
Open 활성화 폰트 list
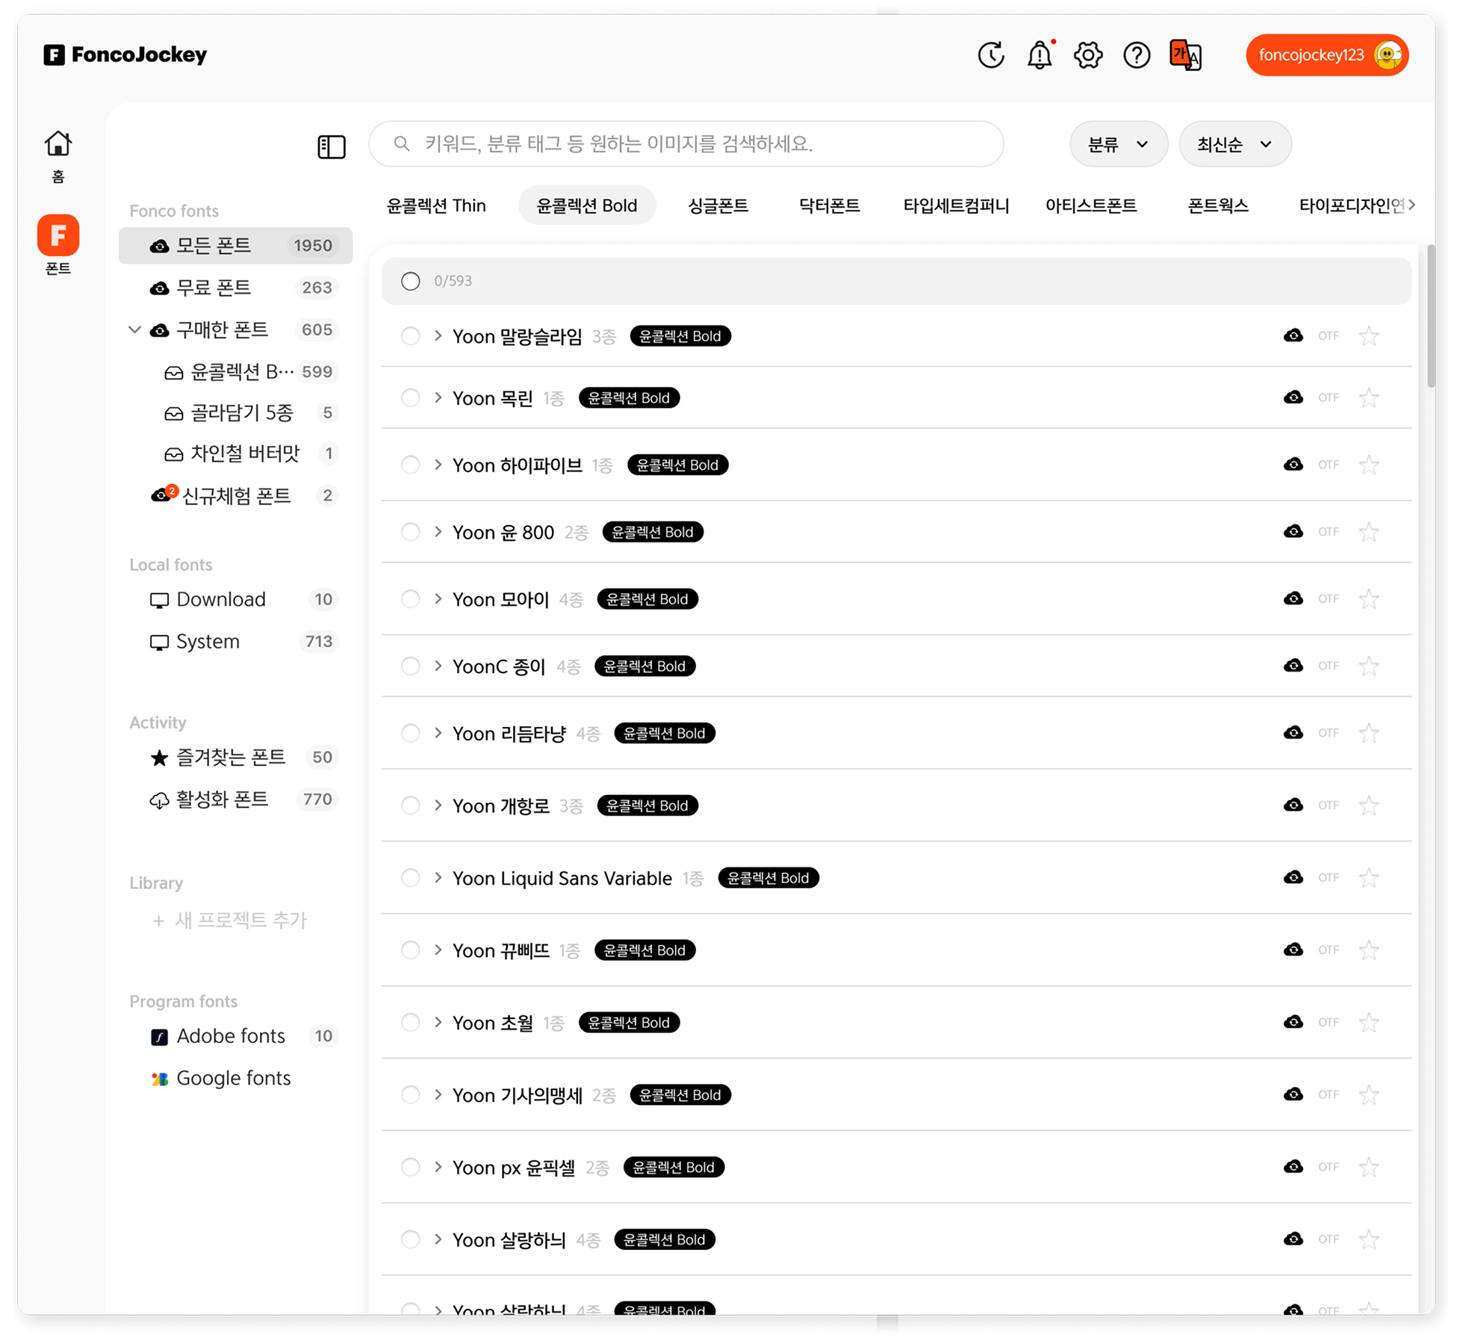click(x=236, y=799)
